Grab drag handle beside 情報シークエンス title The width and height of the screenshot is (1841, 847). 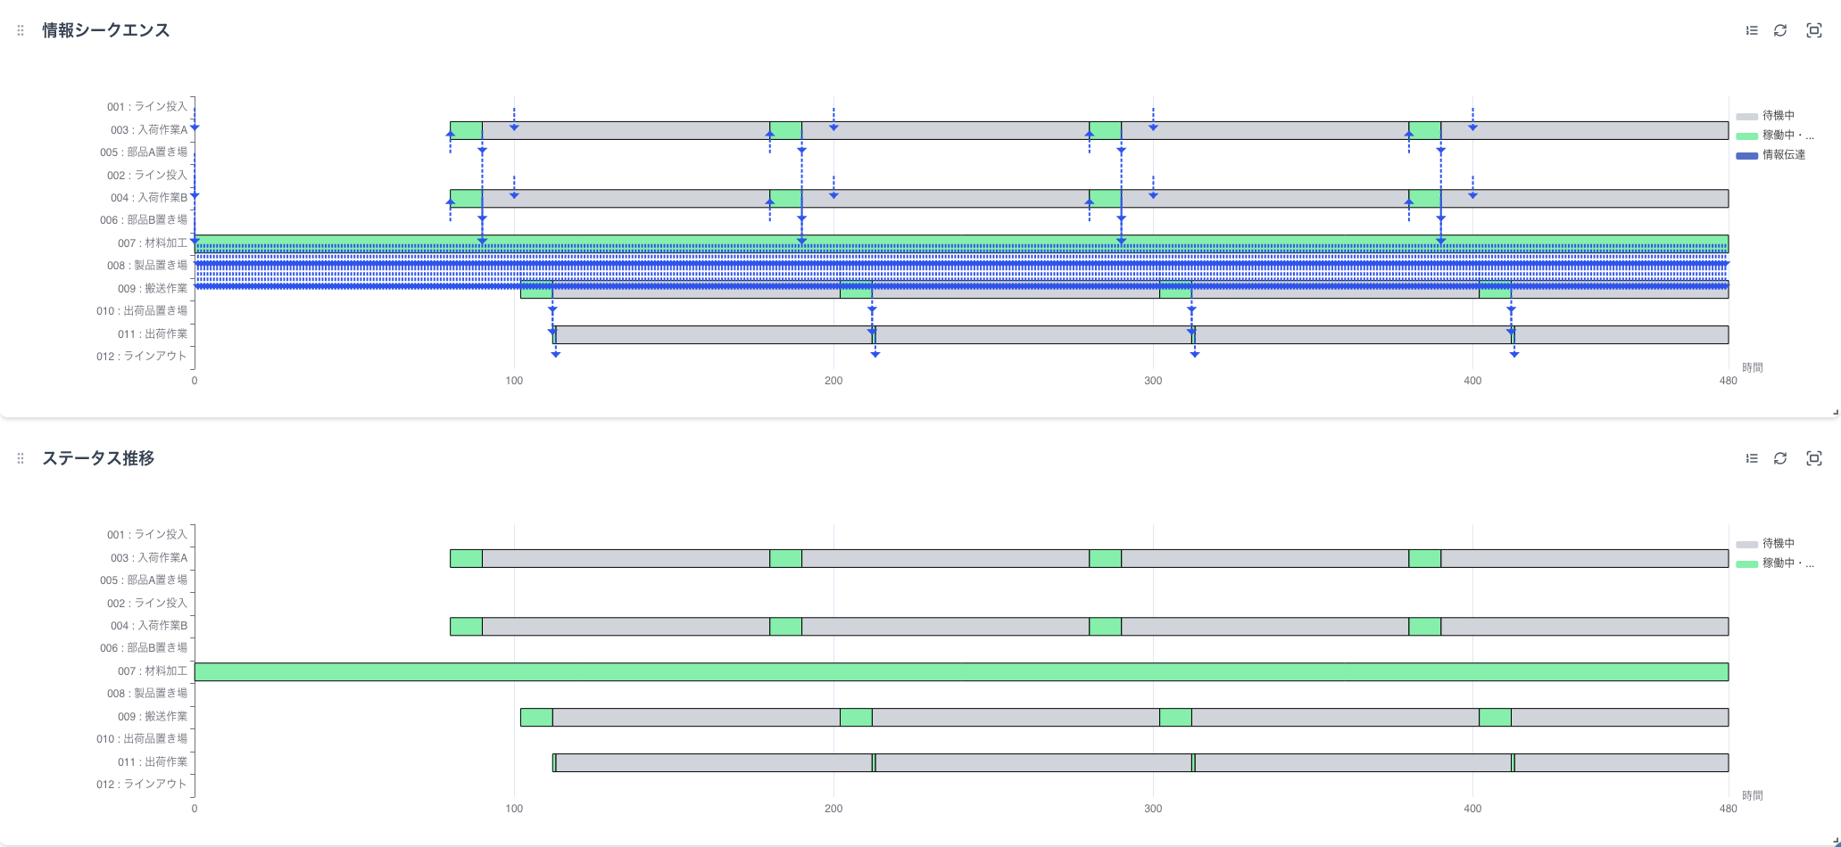click(x=21, y=30)
